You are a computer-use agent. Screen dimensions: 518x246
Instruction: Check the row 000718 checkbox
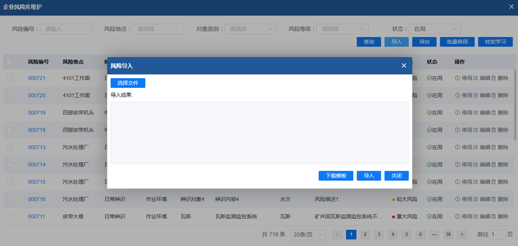click(10, 130)
